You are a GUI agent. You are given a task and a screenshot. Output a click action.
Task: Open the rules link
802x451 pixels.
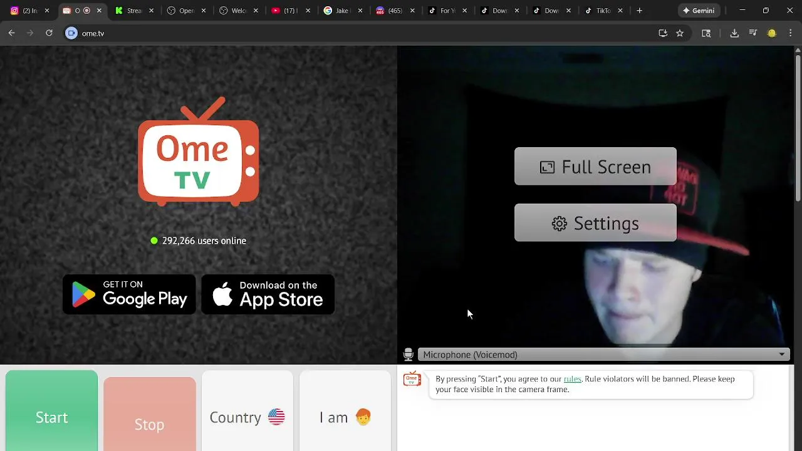[x=572, y=379]
